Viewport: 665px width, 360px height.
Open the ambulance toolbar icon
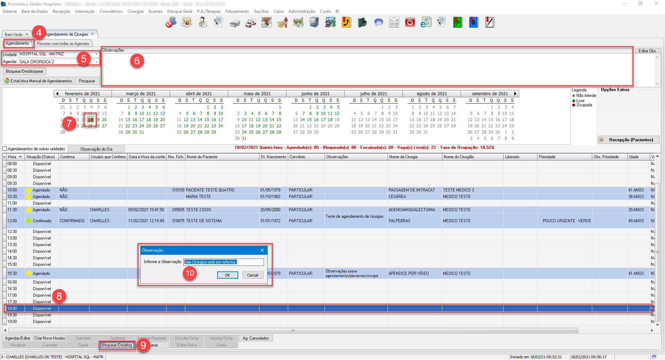tap(250, 23)
